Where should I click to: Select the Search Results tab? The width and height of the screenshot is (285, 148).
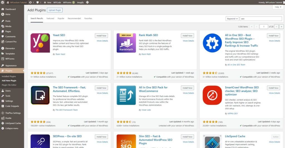(37, 18)
